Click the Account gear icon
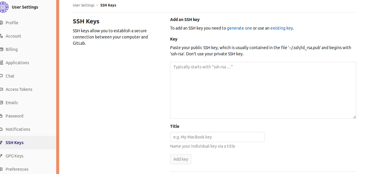This screenshot has width=368, height=174. click(x=1, y=36)
